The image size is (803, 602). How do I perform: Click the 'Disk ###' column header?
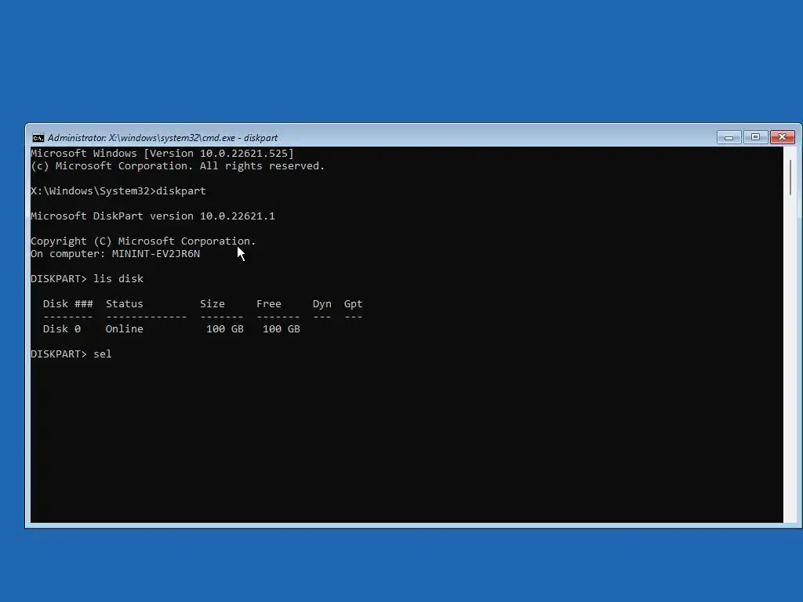[x=68, y=304]
